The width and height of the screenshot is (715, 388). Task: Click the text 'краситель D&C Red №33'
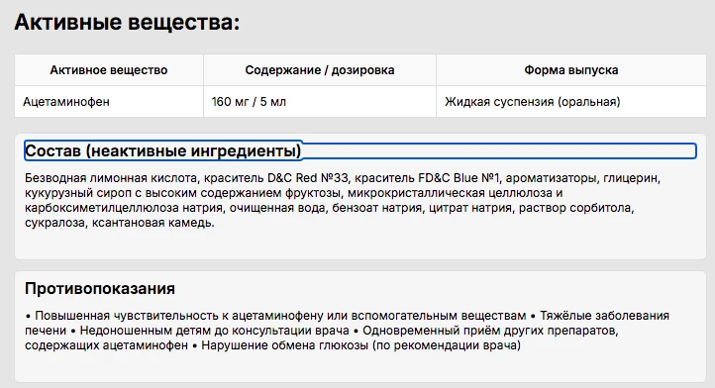276,178
